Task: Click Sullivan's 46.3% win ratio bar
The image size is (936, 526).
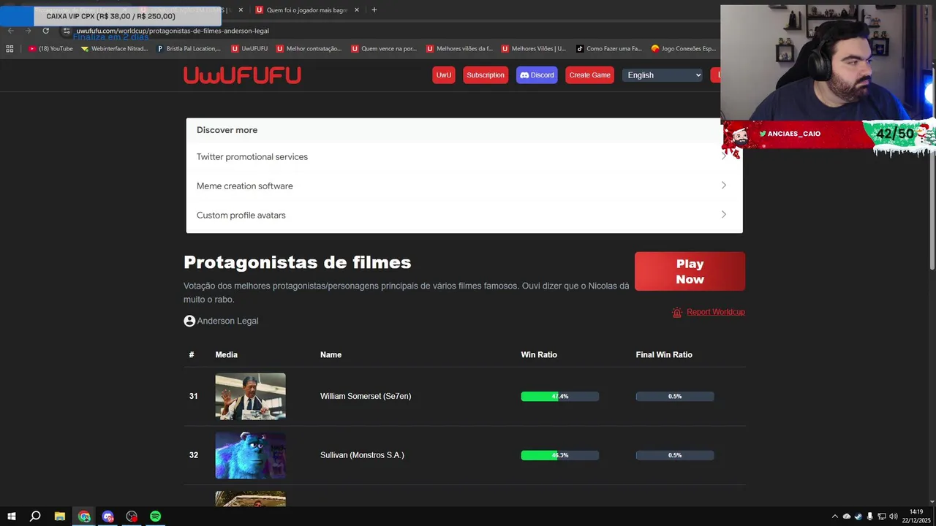Action: (x=559, y=455)
